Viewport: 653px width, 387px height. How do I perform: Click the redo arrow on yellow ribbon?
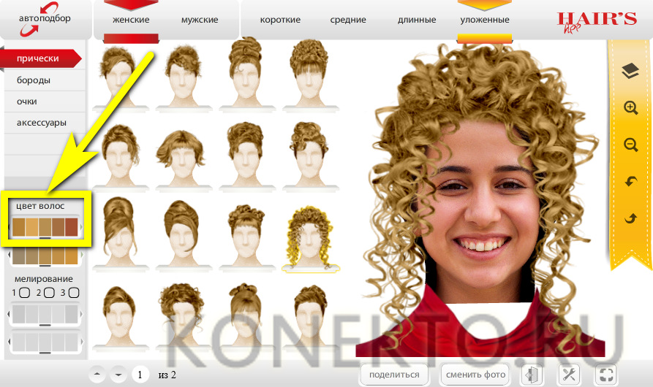pos(630,218)
